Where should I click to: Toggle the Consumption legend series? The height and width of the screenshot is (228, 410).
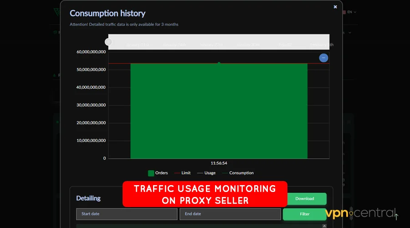pyautogui.click(x=238, y=173)
